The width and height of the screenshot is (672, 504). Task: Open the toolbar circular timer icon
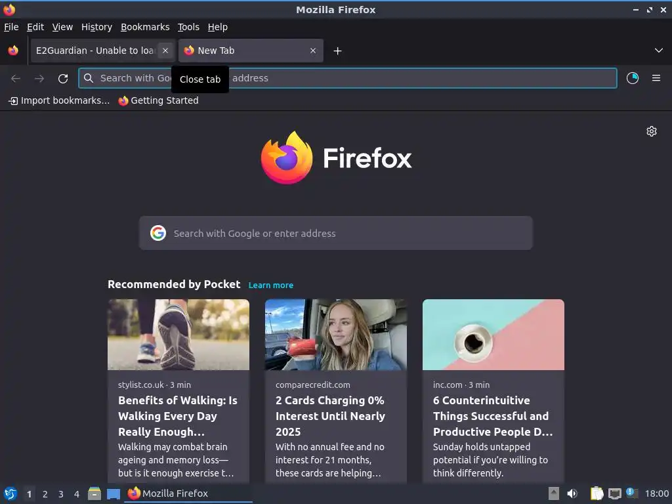pyautogui.click(x=633, y=78)
